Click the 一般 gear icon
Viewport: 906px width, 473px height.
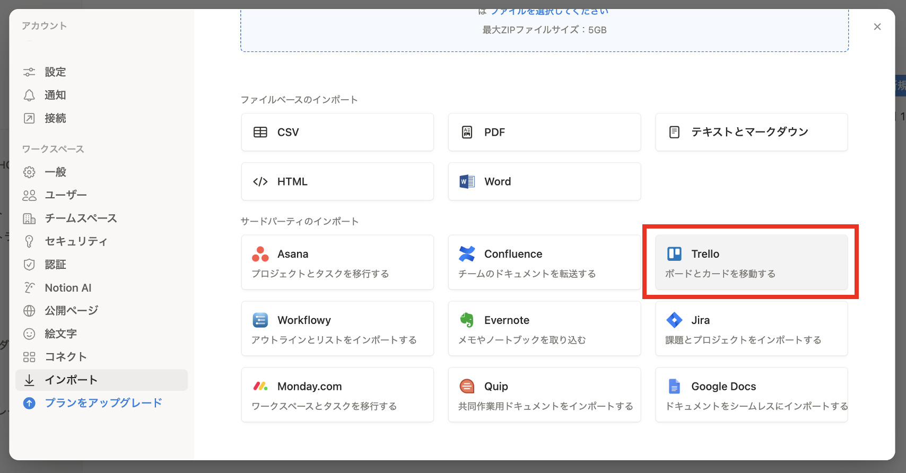29,172
